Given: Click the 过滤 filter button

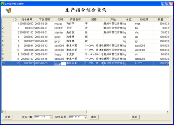Looking at the screenshot, I should coord(7,117).
